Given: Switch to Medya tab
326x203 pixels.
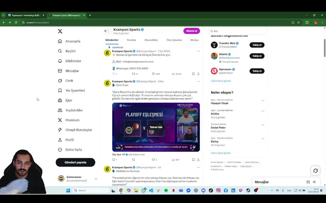Looking at the screenshot, I should click(194, 40).
